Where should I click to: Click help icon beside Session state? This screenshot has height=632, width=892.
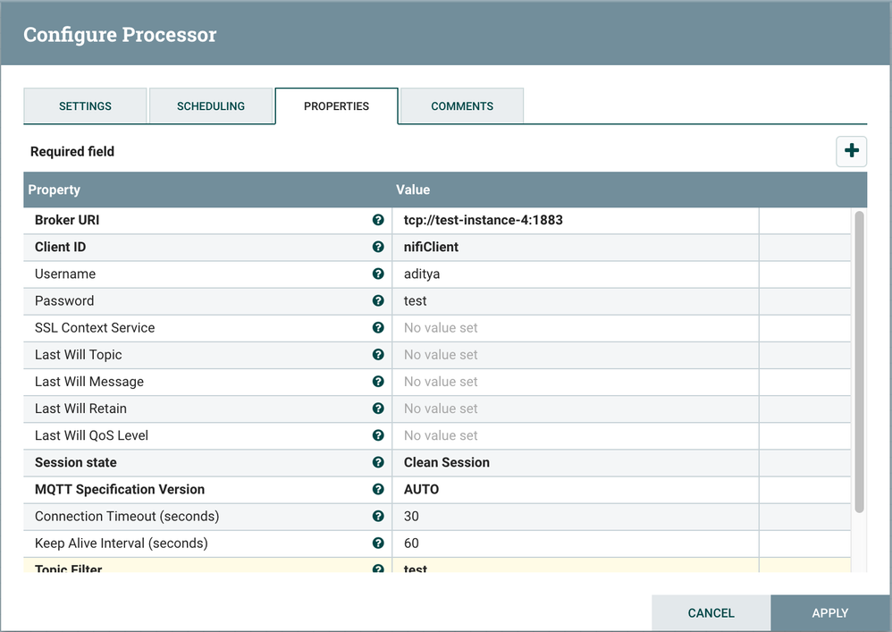pyautogui.click(x=378, y=462)
